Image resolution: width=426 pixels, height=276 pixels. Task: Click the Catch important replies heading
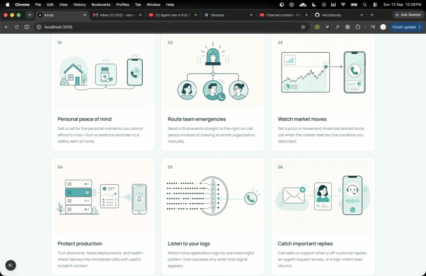coord(305,244)
